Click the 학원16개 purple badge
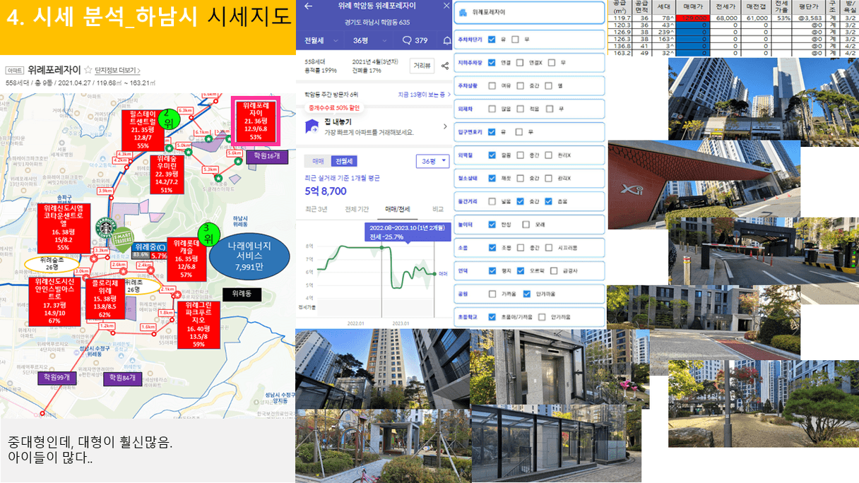The height and width of the screenshot is (483, 859). click(268, 155)
